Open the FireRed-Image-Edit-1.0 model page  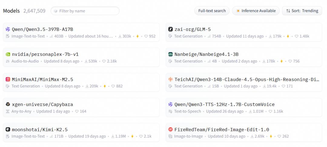click(222, 129)
